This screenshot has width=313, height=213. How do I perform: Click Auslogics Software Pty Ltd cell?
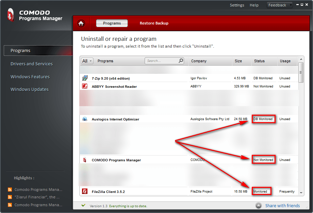[x=210, y=119]
